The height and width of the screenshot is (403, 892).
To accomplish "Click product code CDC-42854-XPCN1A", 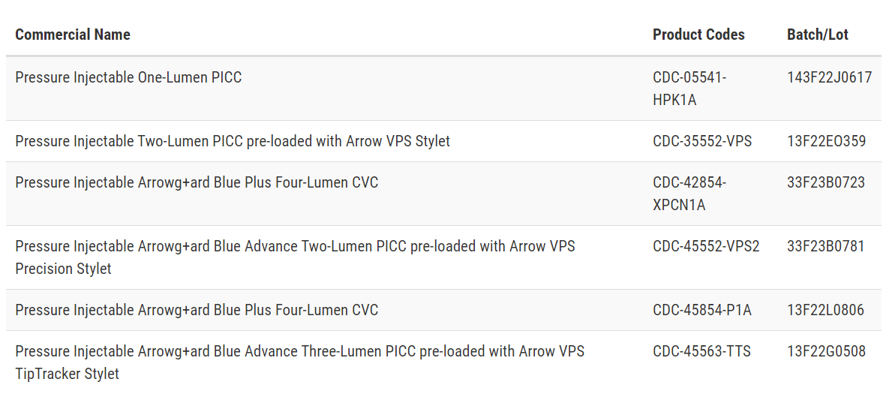I will click(x=689, y=194).
